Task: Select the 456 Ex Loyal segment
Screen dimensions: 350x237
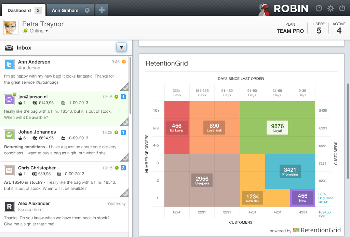Action: [x=177, y=127]
